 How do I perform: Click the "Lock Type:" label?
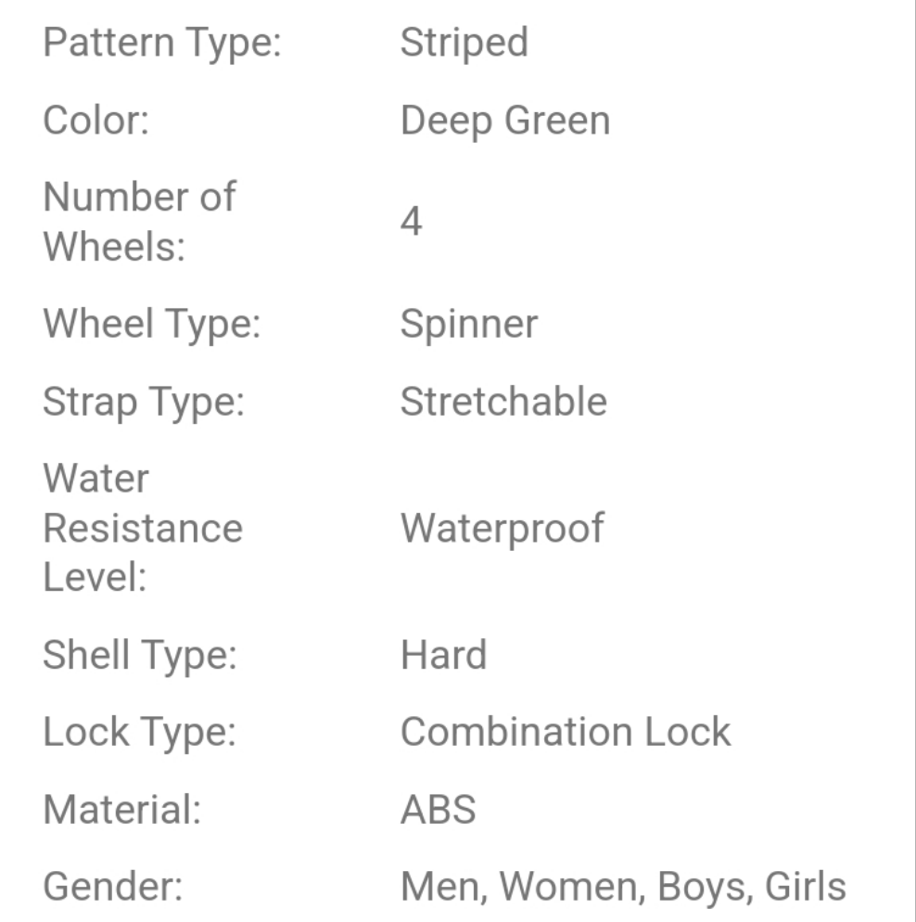pyautogui.click(x=139, y=732)
